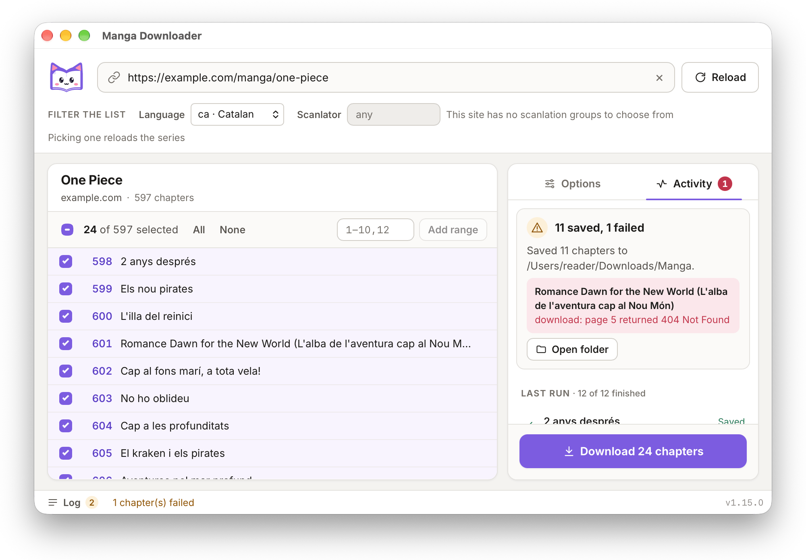Uncheck chapter 598 2 anys després
Image resolution: width=806 pixels, height=560 pixels.
click(x=66, y=261)
